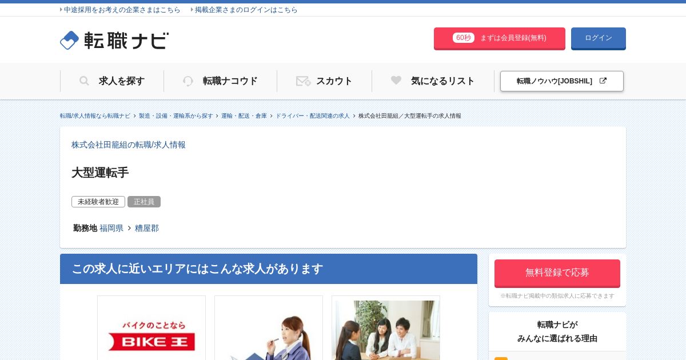Click 福岡県 location link

point(111,228)
